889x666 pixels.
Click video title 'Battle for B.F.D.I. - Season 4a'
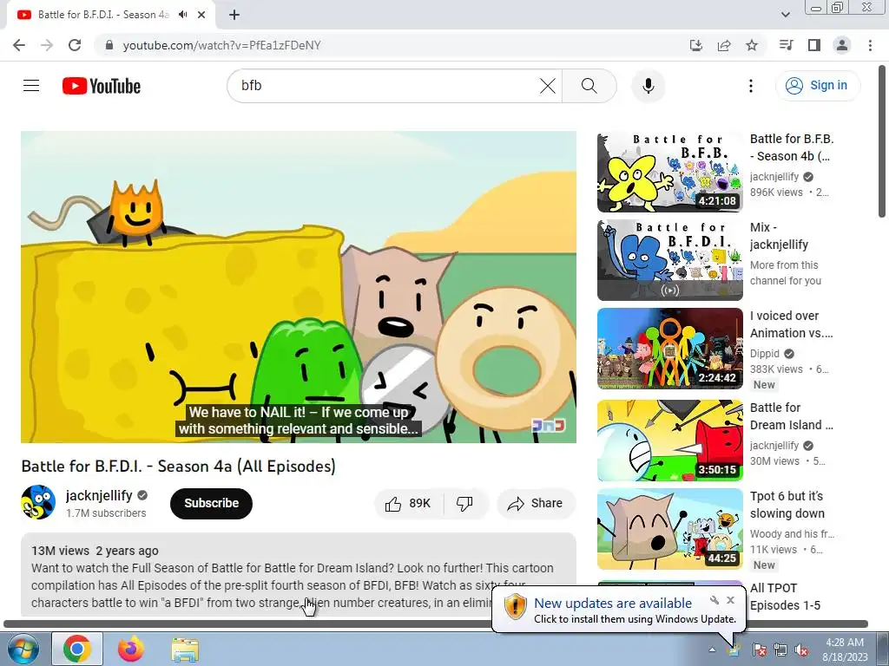179,466
